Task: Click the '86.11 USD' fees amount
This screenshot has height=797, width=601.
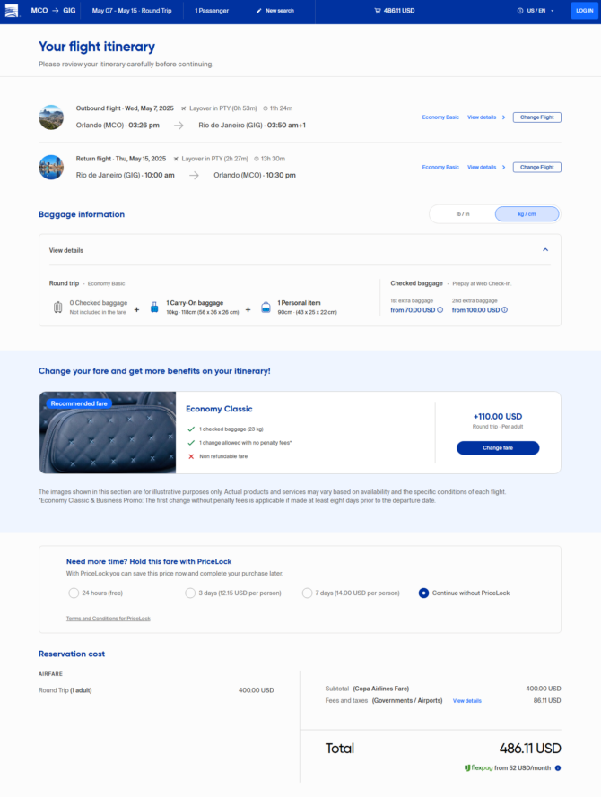Action: (x=547, y=700)
